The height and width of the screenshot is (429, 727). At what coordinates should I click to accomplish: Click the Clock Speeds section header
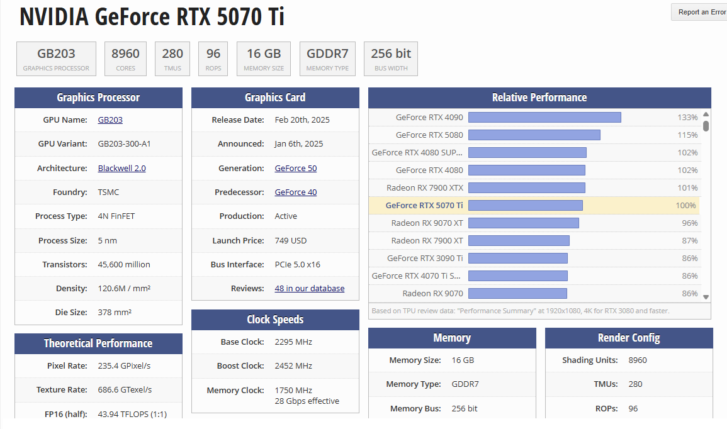tap(276, 320)
